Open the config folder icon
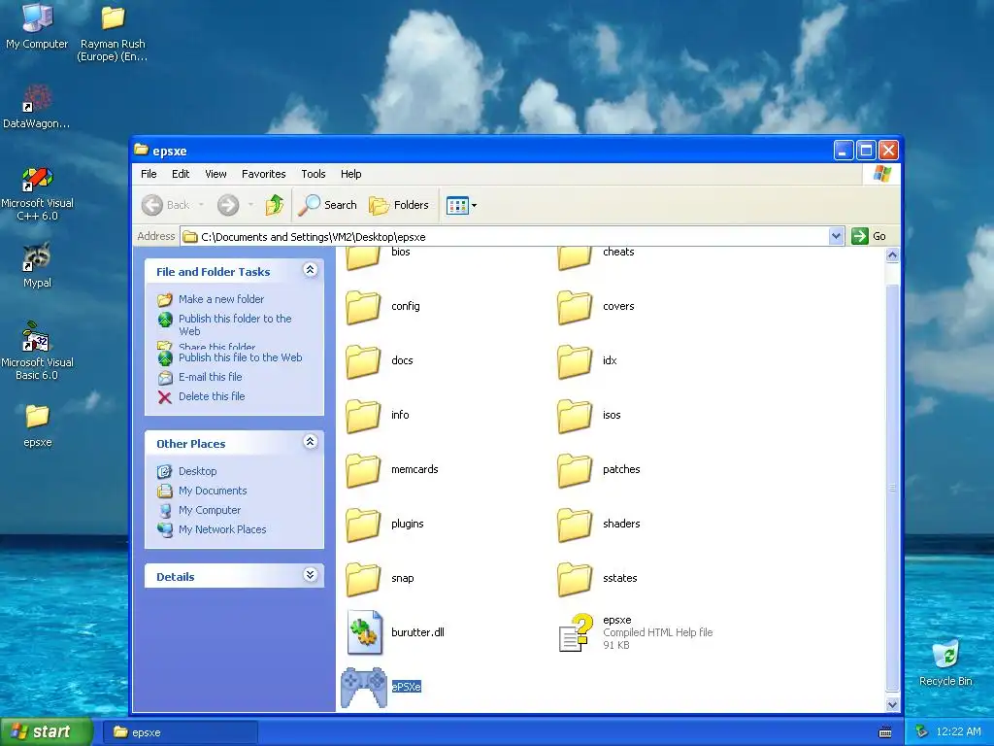 coord(363,307)
